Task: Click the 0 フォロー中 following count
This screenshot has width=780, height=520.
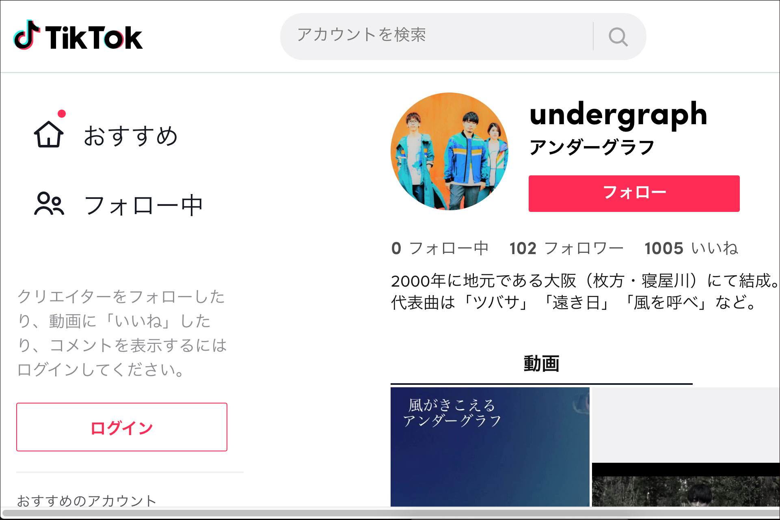Action: (440, 248)
